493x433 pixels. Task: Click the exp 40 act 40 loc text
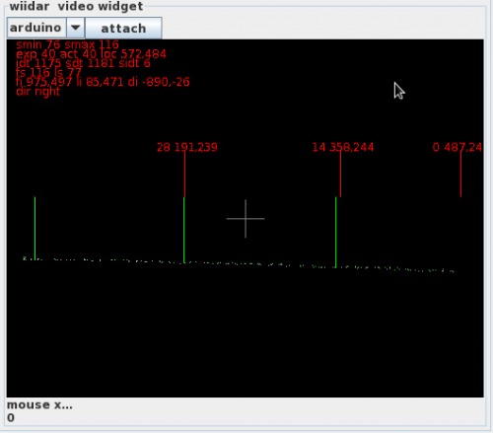[x=91, y=54]
